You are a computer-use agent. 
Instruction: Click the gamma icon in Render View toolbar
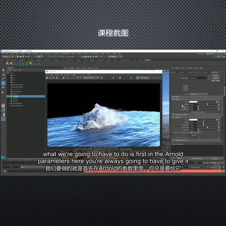[x=120, y=77]
